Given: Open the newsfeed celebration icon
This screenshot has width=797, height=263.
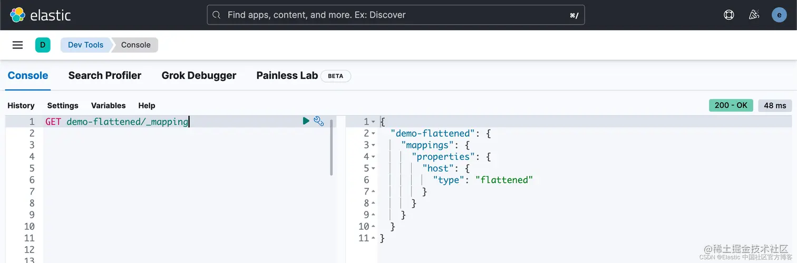Looking at the screenshot, I should point(754,15).
